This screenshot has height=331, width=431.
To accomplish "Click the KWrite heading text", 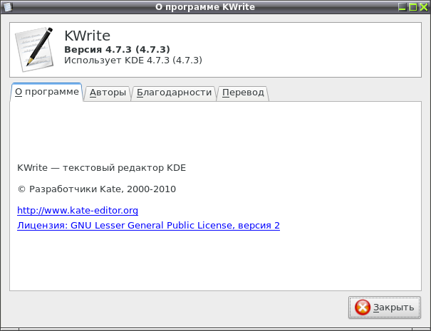I will [87, 36].
